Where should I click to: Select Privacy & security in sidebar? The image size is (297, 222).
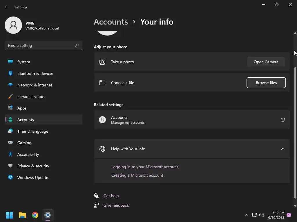point(33,166)
